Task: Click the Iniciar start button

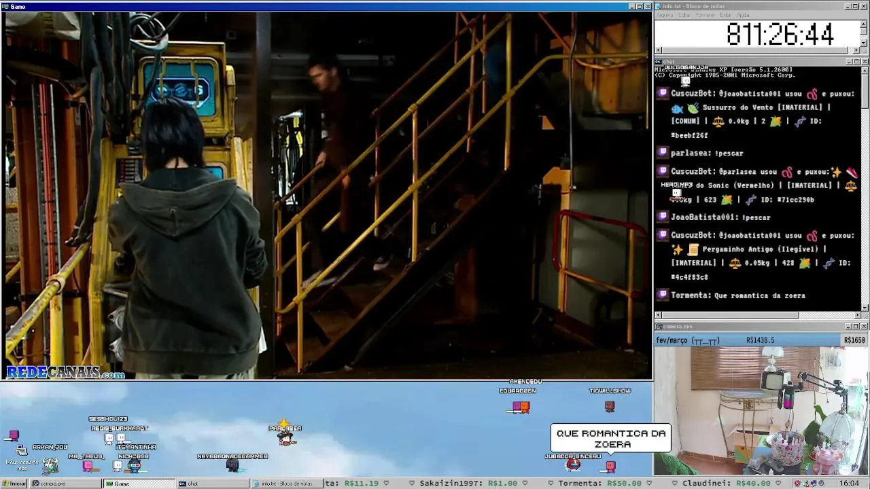Action: [x=14, y=484]
